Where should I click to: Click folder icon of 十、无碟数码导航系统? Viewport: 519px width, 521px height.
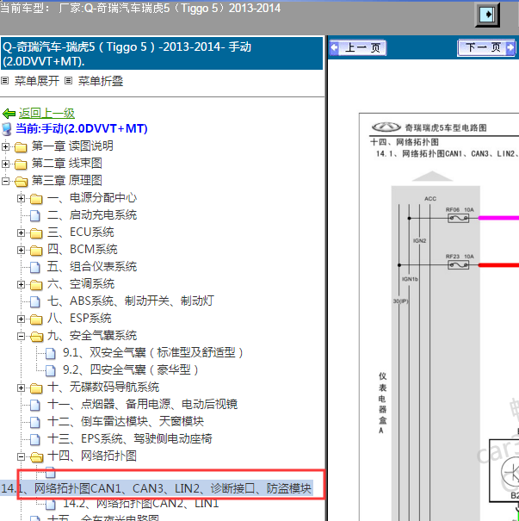36,388
